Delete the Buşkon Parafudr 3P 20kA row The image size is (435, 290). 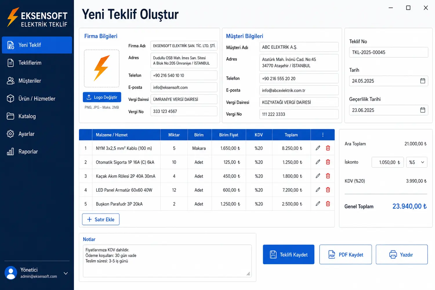328,204
